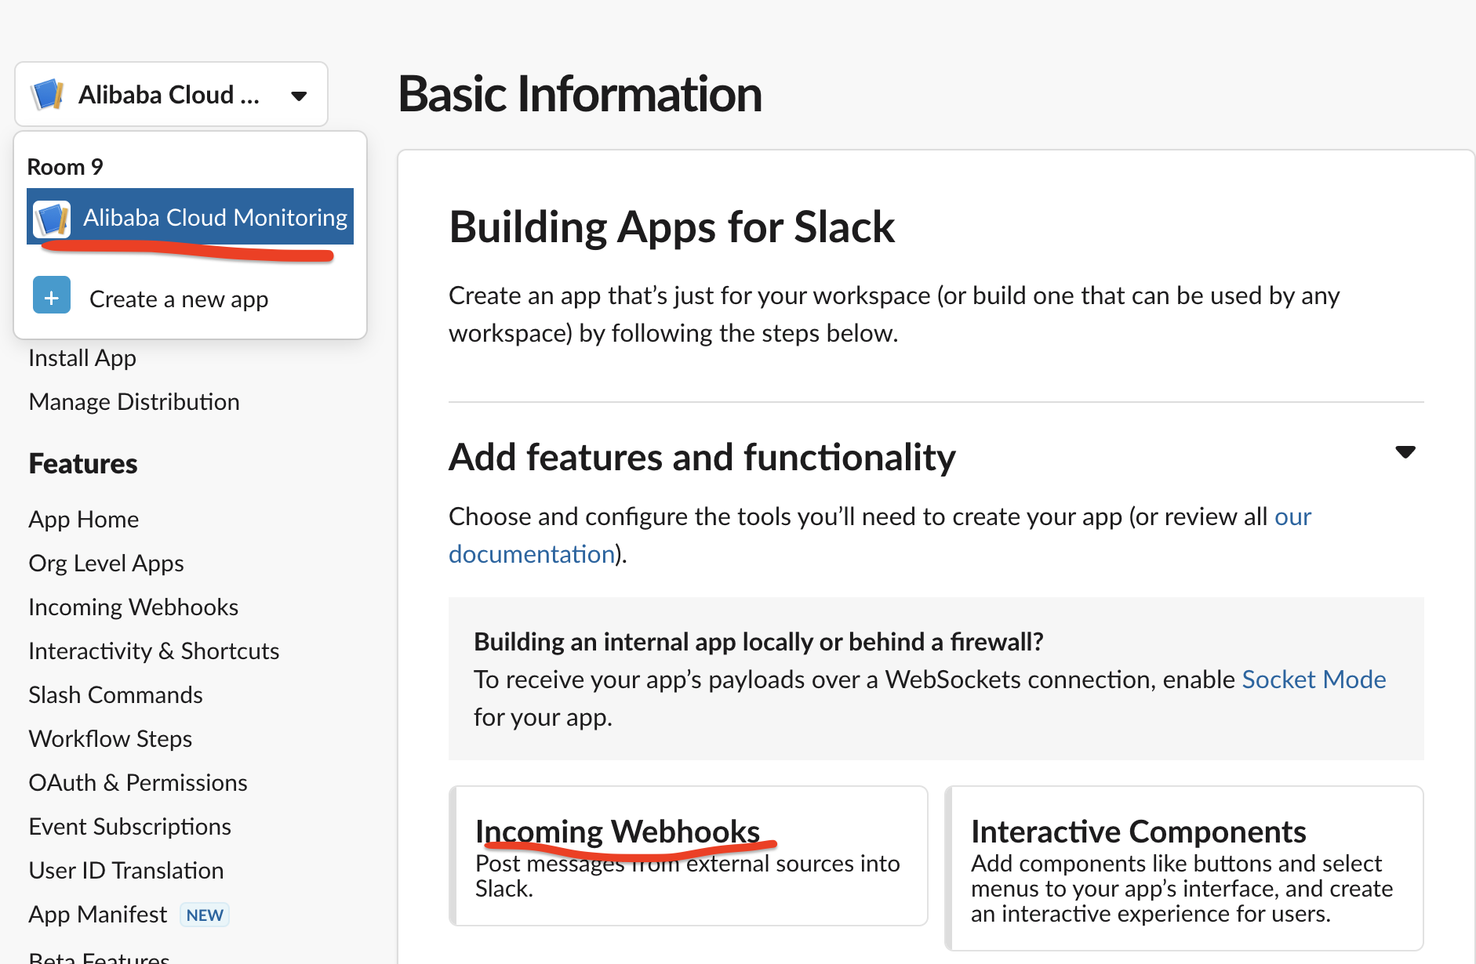This screenshot has width=1476, height=964.
Task: Follow the 'our documentation' link
Action: (880, 535)
